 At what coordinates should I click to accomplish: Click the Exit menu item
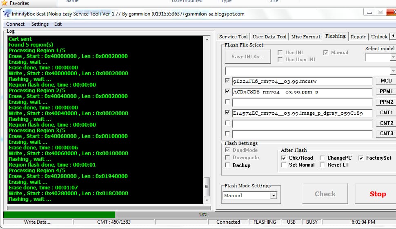coord(58,24)
